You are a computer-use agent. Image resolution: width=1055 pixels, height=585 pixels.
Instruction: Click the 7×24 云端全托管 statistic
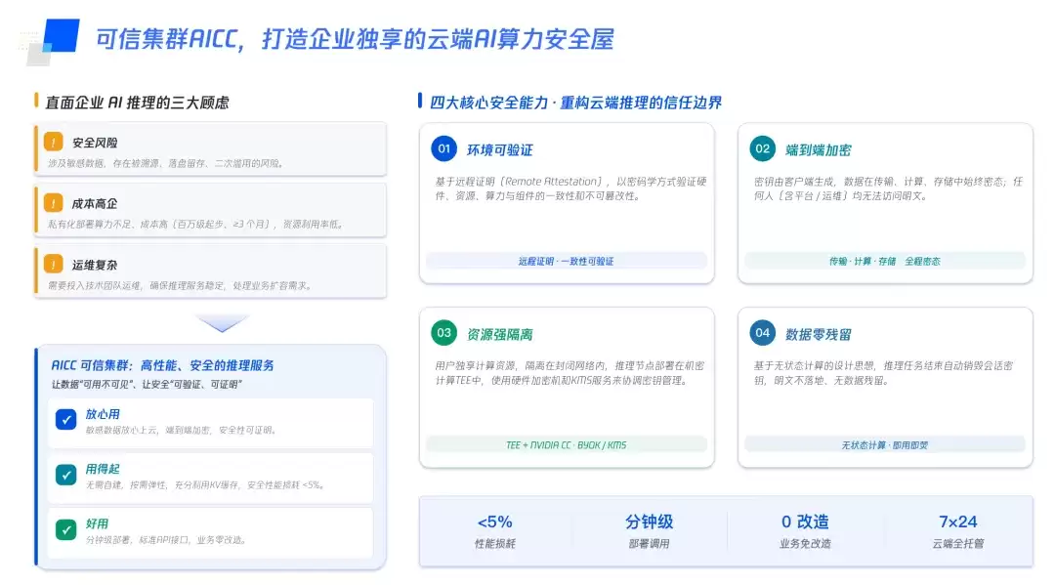(958, 531)
